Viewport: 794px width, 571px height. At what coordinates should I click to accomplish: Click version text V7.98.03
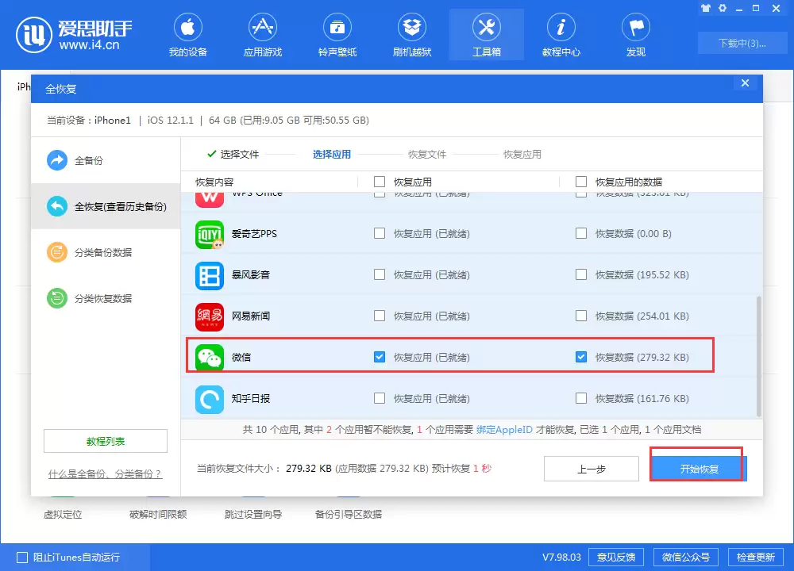pyautogui.click(x=561, y=558)
